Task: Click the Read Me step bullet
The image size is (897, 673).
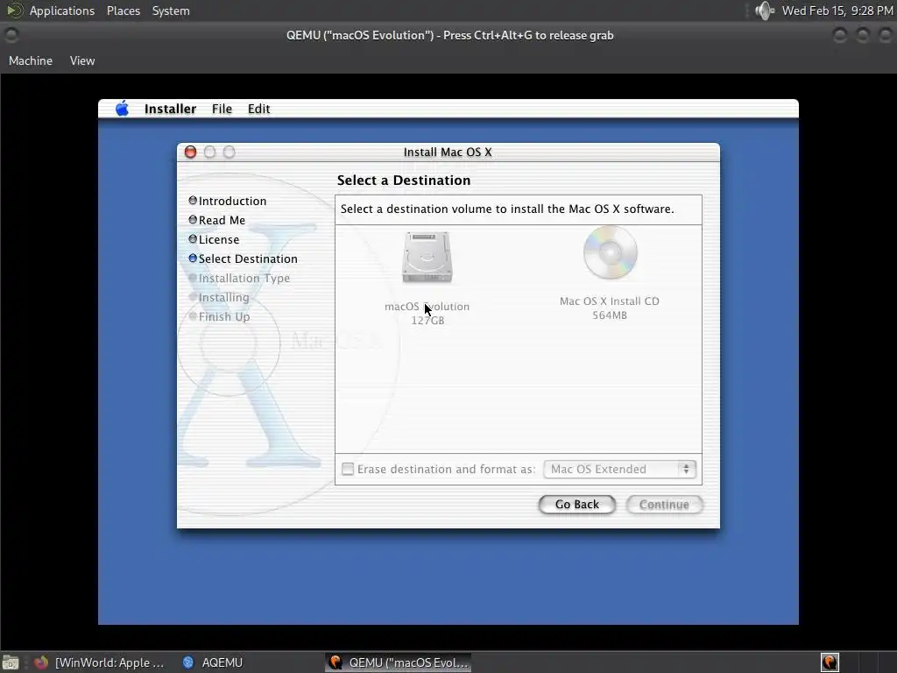Action: (193, 220)
